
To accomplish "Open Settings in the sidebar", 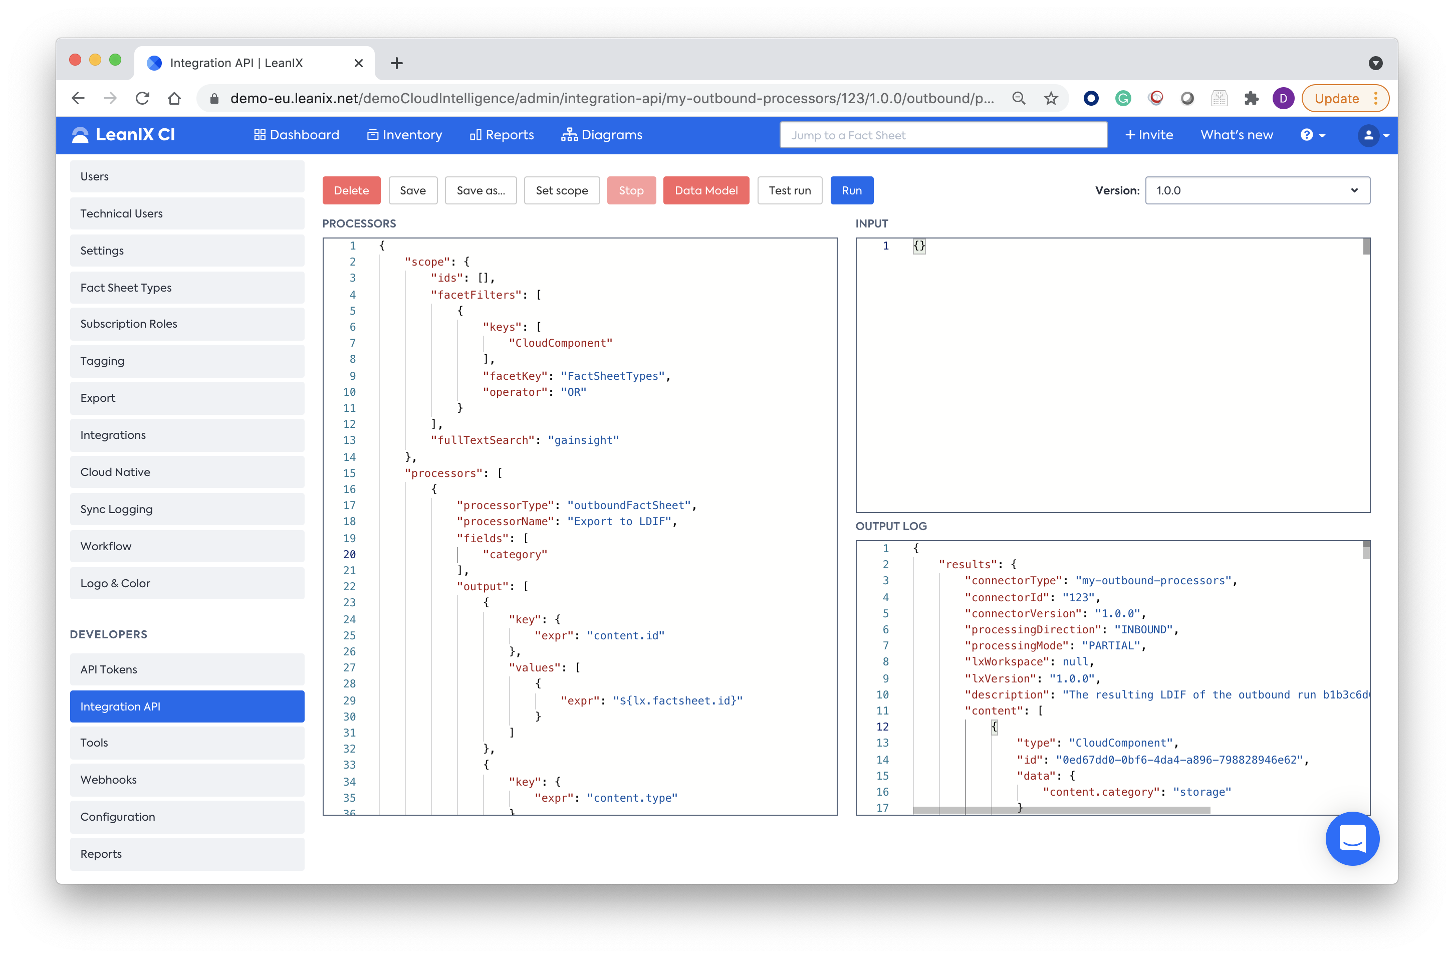I will [x=187, y=251].
